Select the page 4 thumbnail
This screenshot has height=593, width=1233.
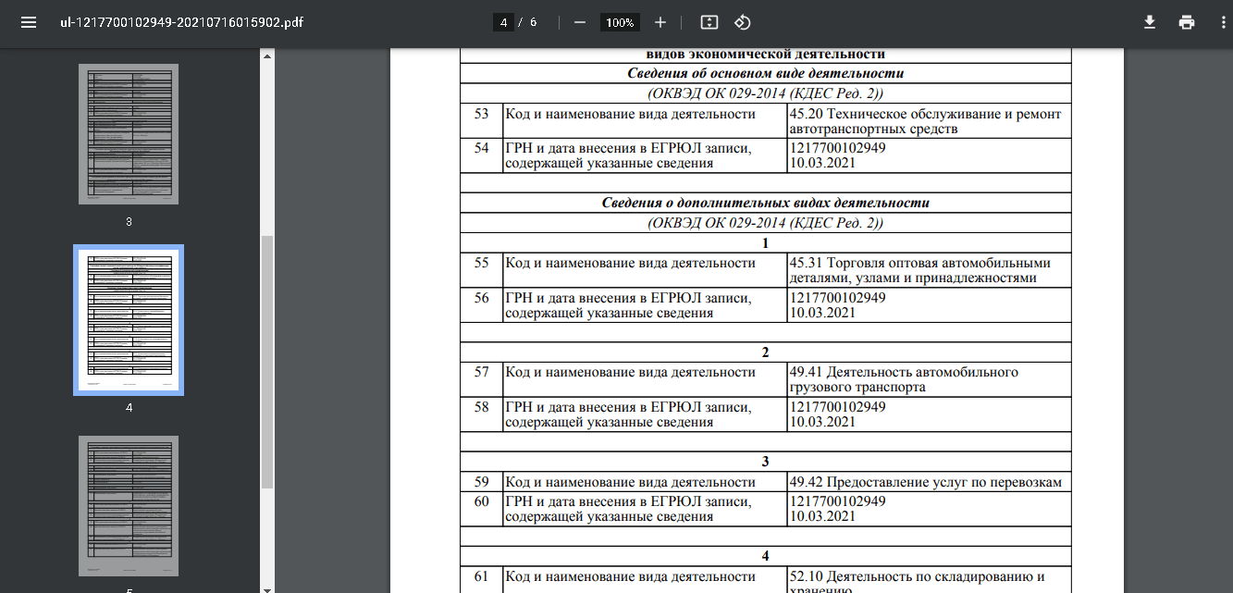click(129, 320)
